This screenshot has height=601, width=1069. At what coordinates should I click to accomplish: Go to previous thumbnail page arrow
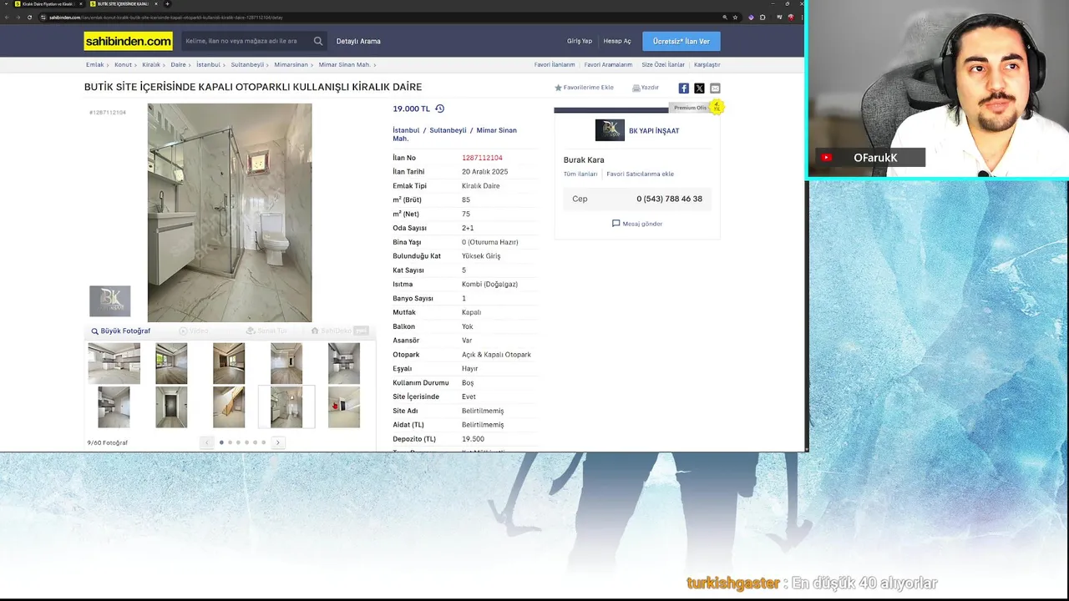(x=207, y=442)
